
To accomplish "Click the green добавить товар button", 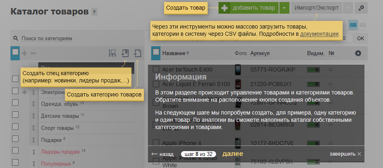I will (248, 8).
